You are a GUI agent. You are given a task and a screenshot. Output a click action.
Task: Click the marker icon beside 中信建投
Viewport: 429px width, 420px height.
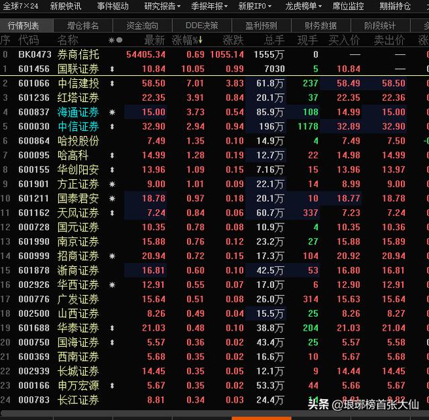point(112,83)
